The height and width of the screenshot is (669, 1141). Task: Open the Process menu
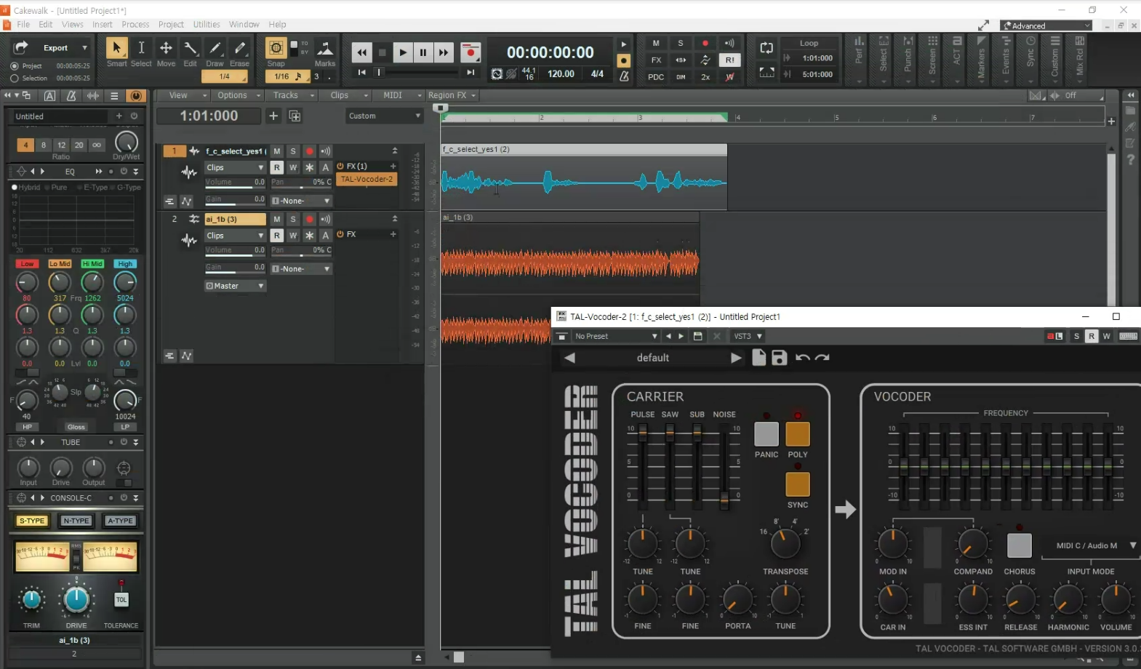[x=135, y=25]
